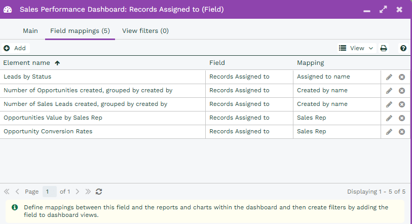Remove the Opportunities Value by Sales Rep mapping
This screenshot has height=224, width=412.
click(x=402, y=118)
